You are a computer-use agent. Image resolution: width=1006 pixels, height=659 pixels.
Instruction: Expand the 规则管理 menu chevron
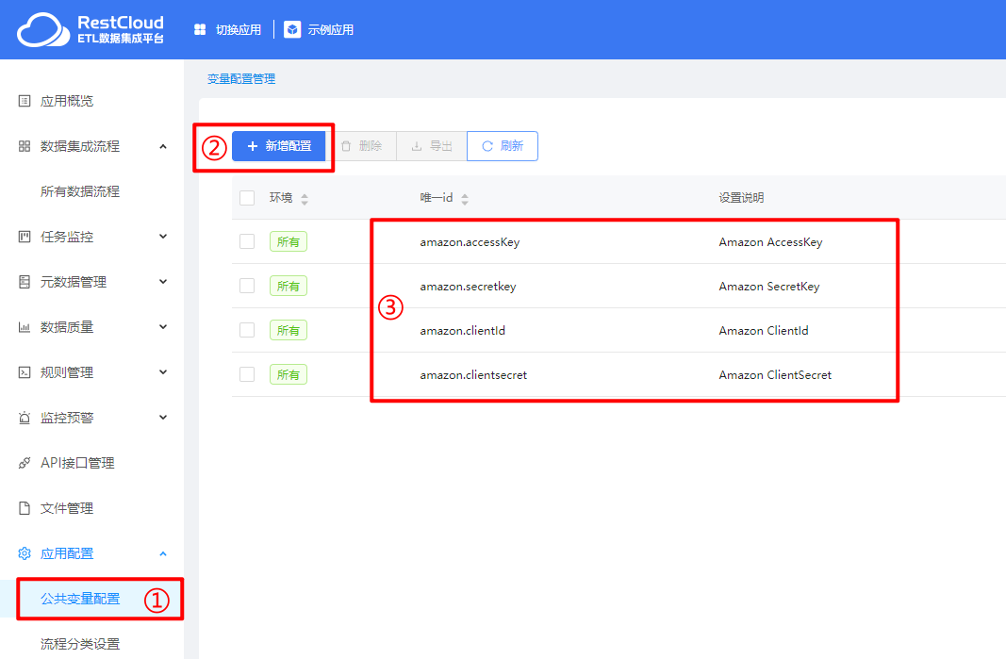163,372
